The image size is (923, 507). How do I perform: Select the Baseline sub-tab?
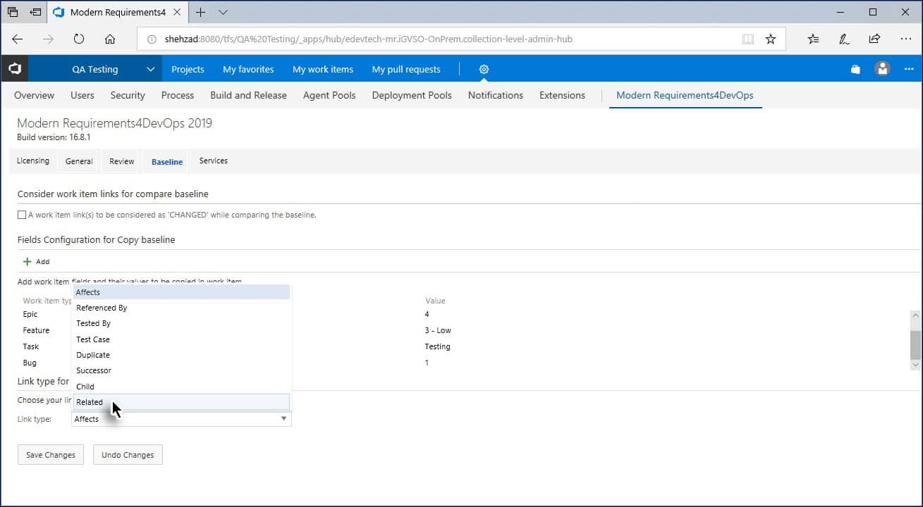(167, 161)
